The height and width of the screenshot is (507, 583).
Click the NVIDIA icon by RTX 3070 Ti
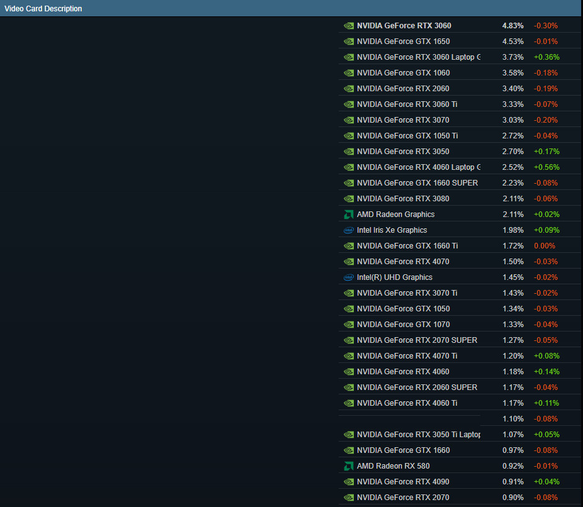[x=349, y=293]
